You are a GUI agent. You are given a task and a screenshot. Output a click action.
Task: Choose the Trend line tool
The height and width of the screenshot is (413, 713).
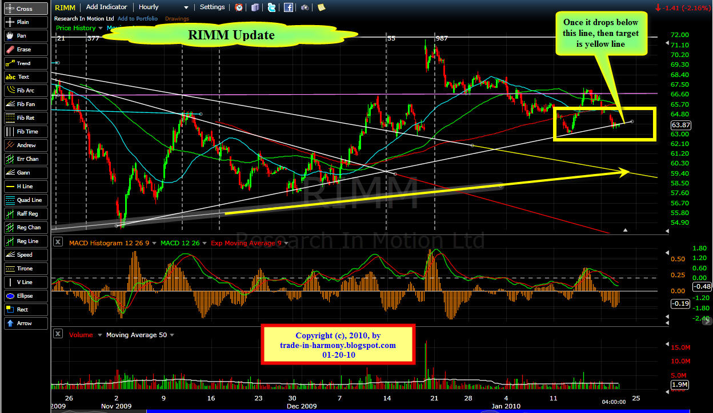pos(25,63)
